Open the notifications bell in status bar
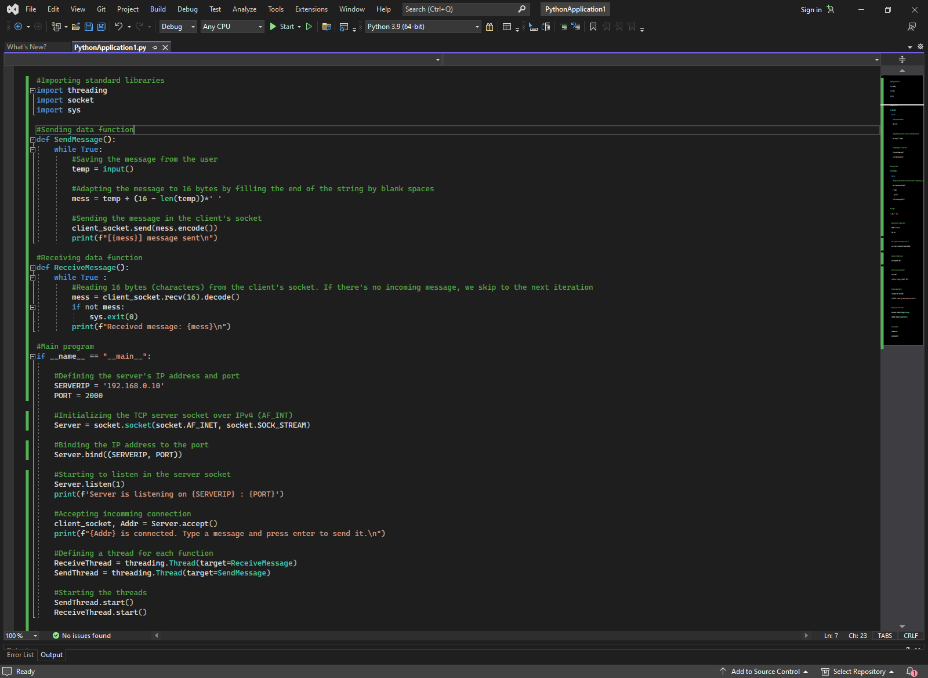The height and width of the screenshot is (678, 928). coord(911,672)
